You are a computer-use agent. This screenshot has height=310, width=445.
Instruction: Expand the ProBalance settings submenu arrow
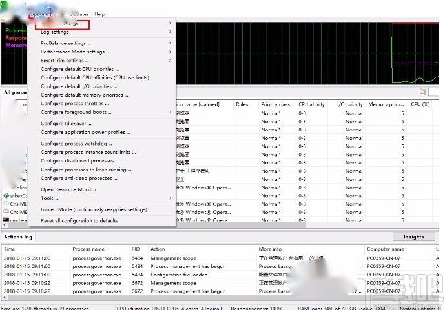(170, 43)
